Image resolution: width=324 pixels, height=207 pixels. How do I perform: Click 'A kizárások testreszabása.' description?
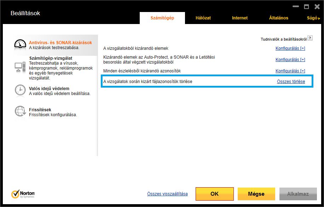54,48
